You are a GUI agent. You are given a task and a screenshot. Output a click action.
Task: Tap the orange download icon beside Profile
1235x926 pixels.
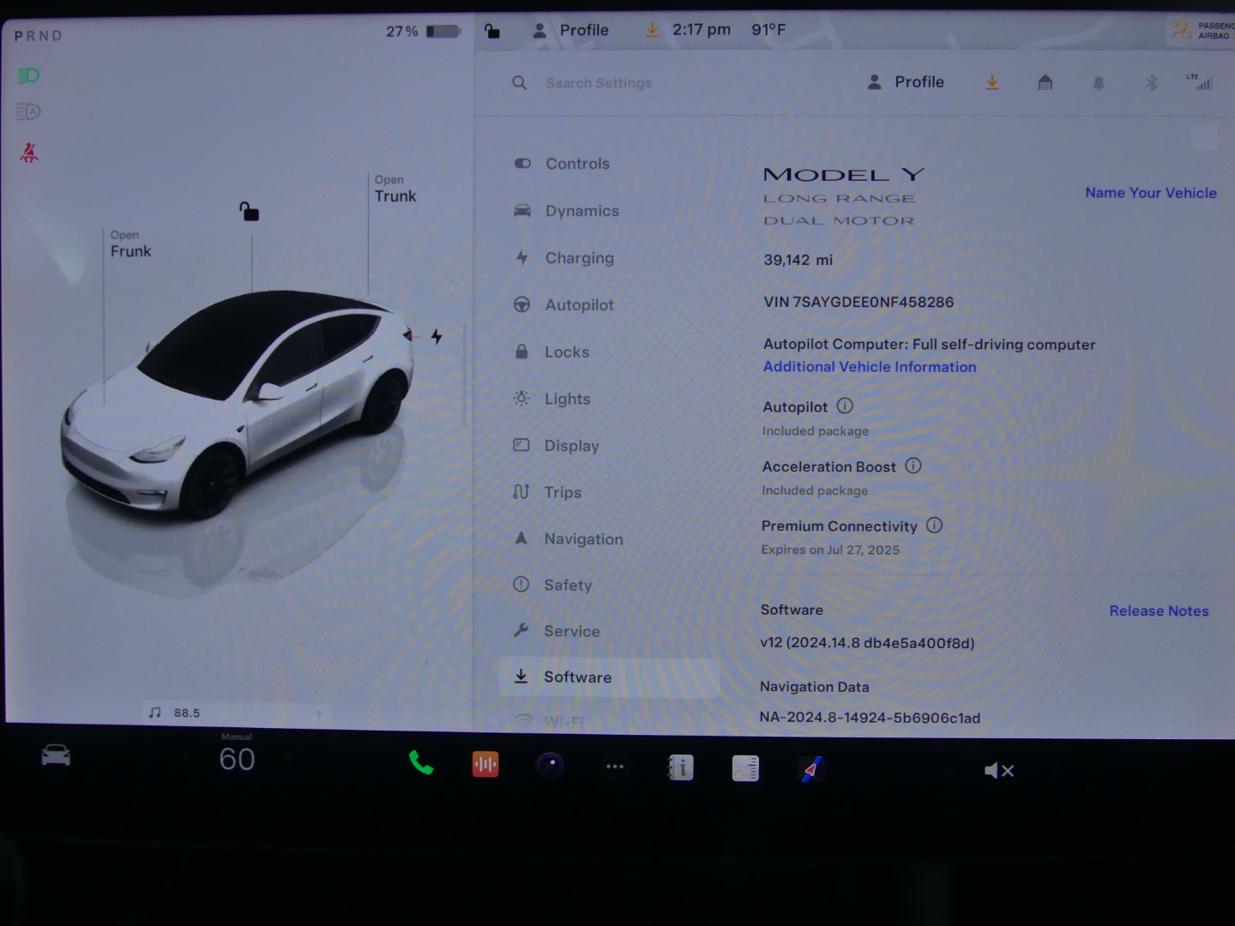point(992,82)
